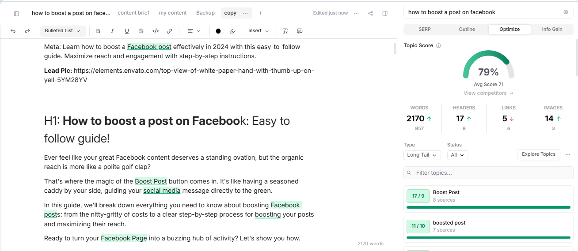Open keyword settings gear icon
The image size is (578, 251).
(566, 12)
